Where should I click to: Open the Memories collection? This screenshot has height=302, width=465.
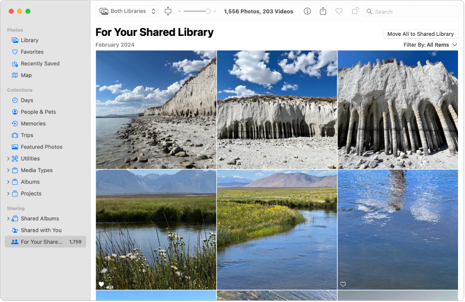pos(35,123)
